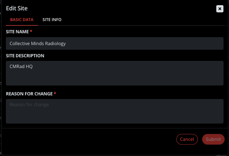Click the red asterisk beside REASON FOR CHANGE

click(x=55, y=93)
